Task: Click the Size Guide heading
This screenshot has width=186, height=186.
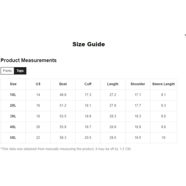Action: pos(89,44)
